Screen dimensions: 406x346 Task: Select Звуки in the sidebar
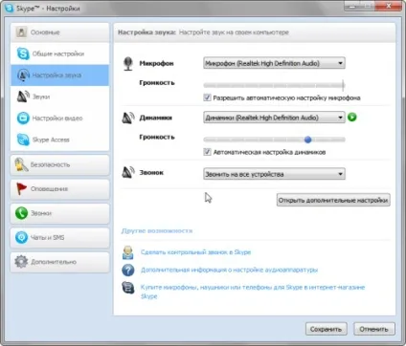pyautogui.click(x=59, y=97)
